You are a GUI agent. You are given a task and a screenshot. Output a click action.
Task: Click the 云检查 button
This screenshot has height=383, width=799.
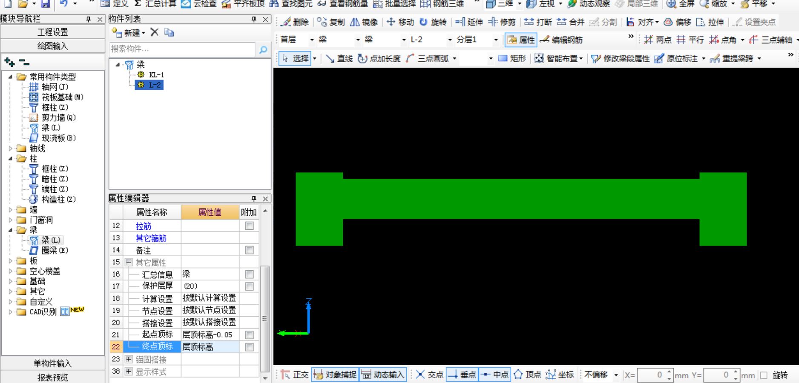point(199,4)
